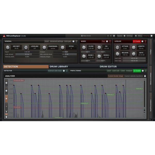The width and height of the screenshot is (155, 155).
Task: Click the OH mixer knob
Action: tap(99, 47)
